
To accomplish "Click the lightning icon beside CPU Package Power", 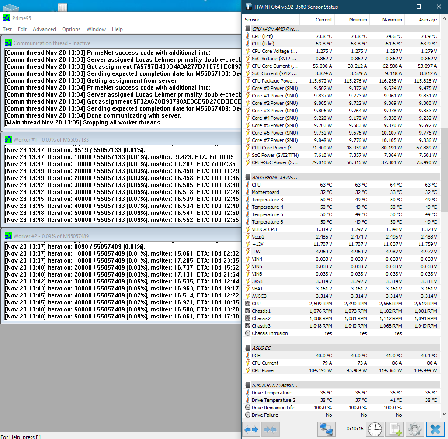I will tap(247, 81).
